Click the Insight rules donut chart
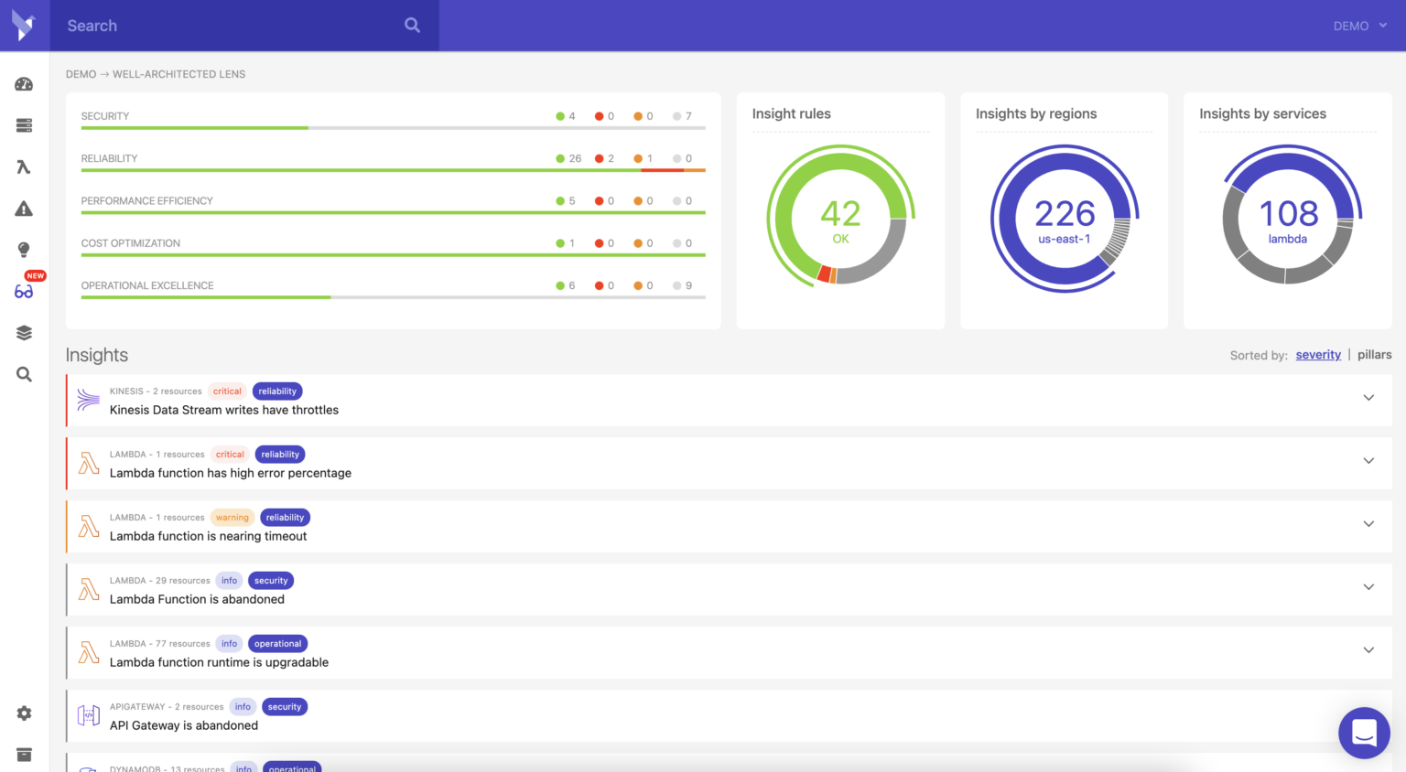This screenshot has height=772, width=1406. click(840, 218)
